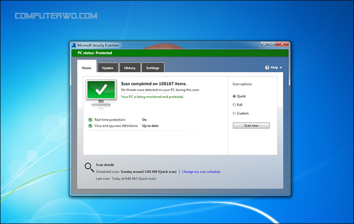Click the green protected monitor checkmark icon
The height and width of the screenshot is (224, 354).
101,93
